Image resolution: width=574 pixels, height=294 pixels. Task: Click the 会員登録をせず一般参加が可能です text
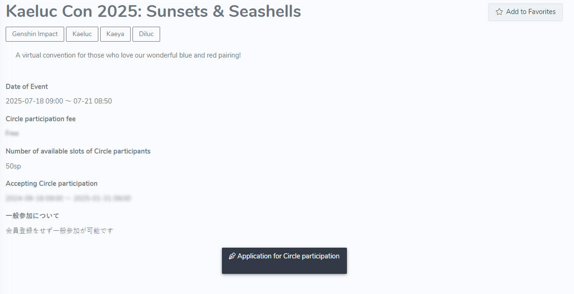[59, 231]
